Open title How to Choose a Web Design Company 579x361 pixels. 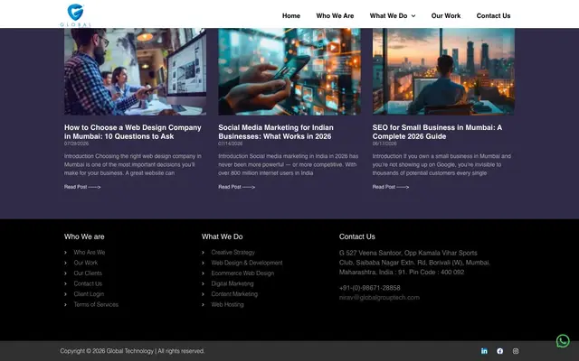point(133,132)
